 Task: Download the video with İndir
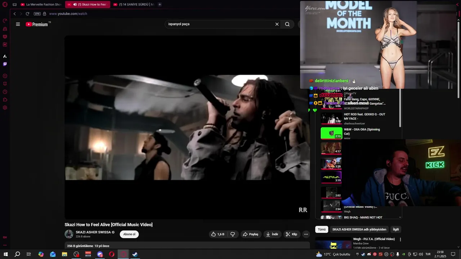[272, 234]
